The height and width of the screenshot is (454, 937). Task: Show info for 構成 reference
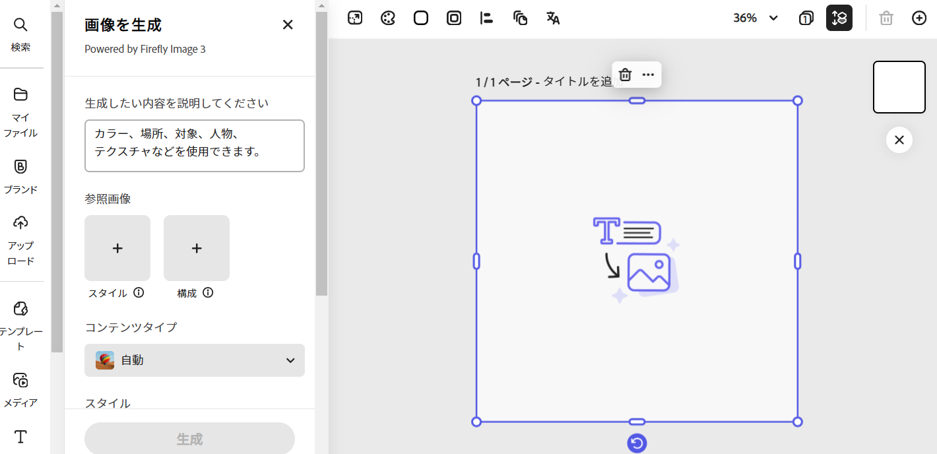[208, 293]
